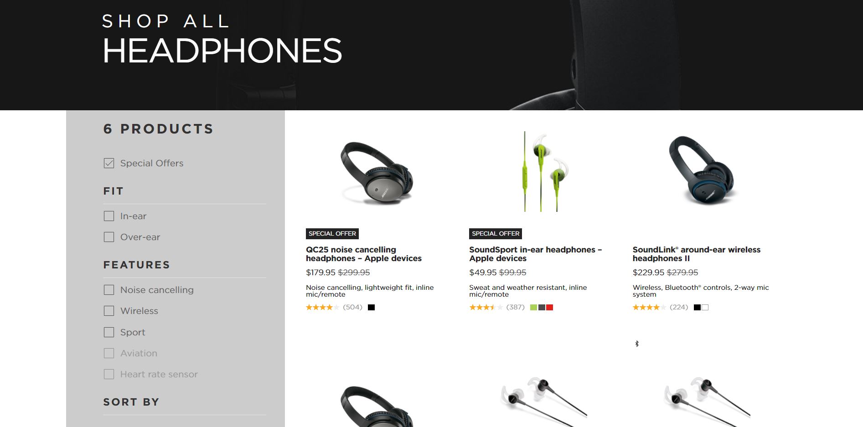The height and width of the screenshot is (427, 863).
Task: Choose the black swatch for QC25
Action: point(372,308)
